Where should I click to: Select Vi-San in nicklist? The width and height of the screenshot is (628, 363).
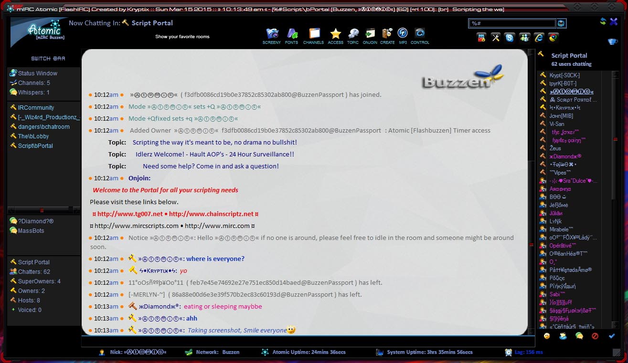tap(556, 124)
